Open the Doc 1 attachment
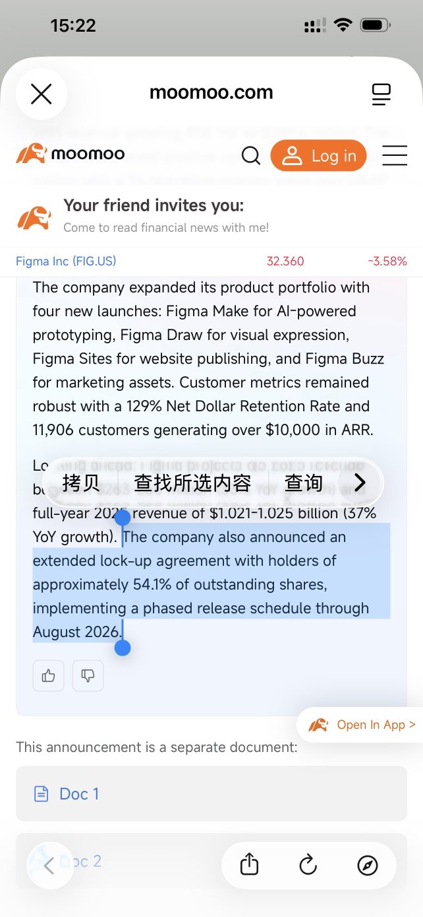Screen dimensions: 423x917 pyautogui.click(x=211, y=794)
